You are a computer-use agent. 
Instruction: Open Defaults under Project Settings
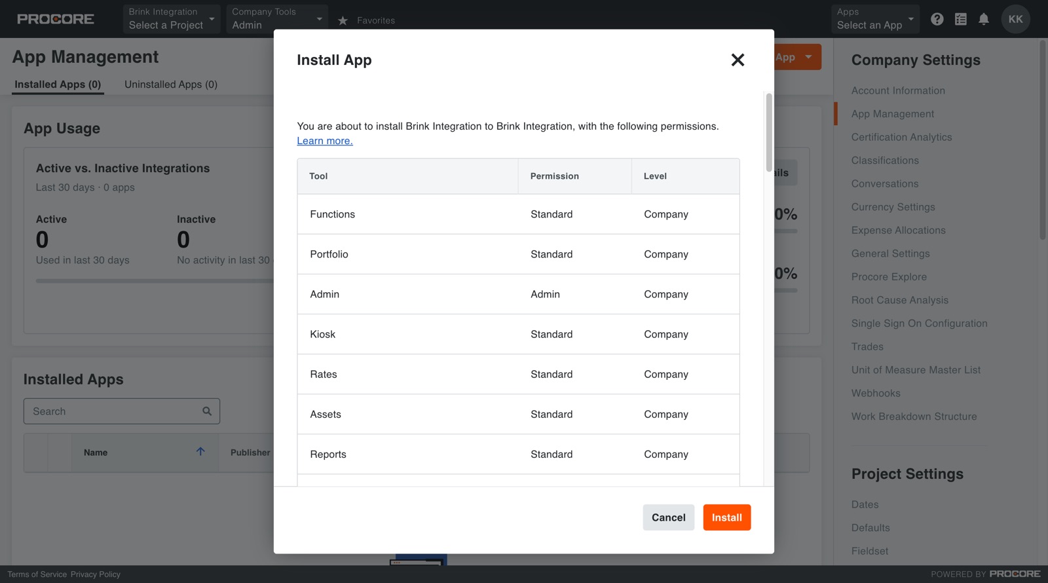click(870, 528)
